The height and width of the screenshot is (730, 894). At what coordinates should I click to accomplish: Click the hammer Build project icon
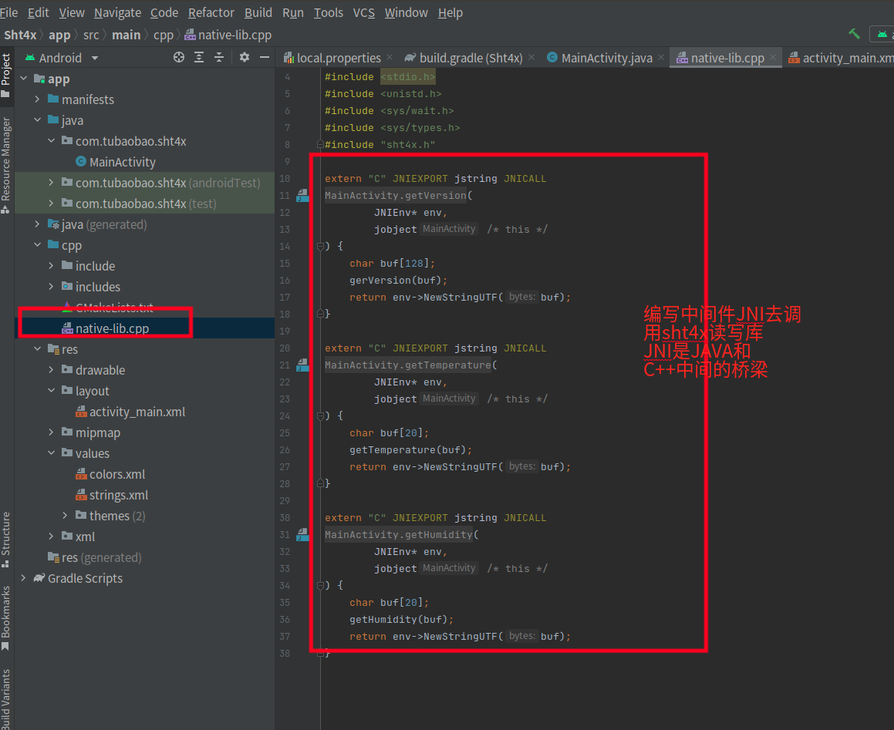point(854,35)
